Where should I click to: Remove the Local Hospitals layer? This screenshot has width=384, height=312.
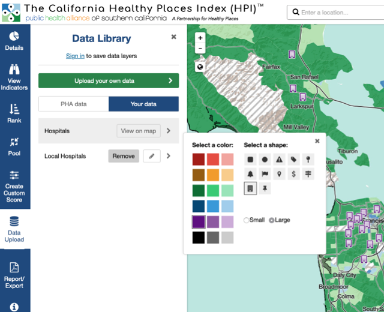click(124, 156)
